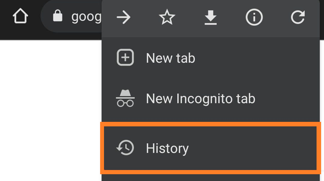The width and height of the screenshot is (324, 181).
Task: Open "History" by its text label
Action: 167,148
